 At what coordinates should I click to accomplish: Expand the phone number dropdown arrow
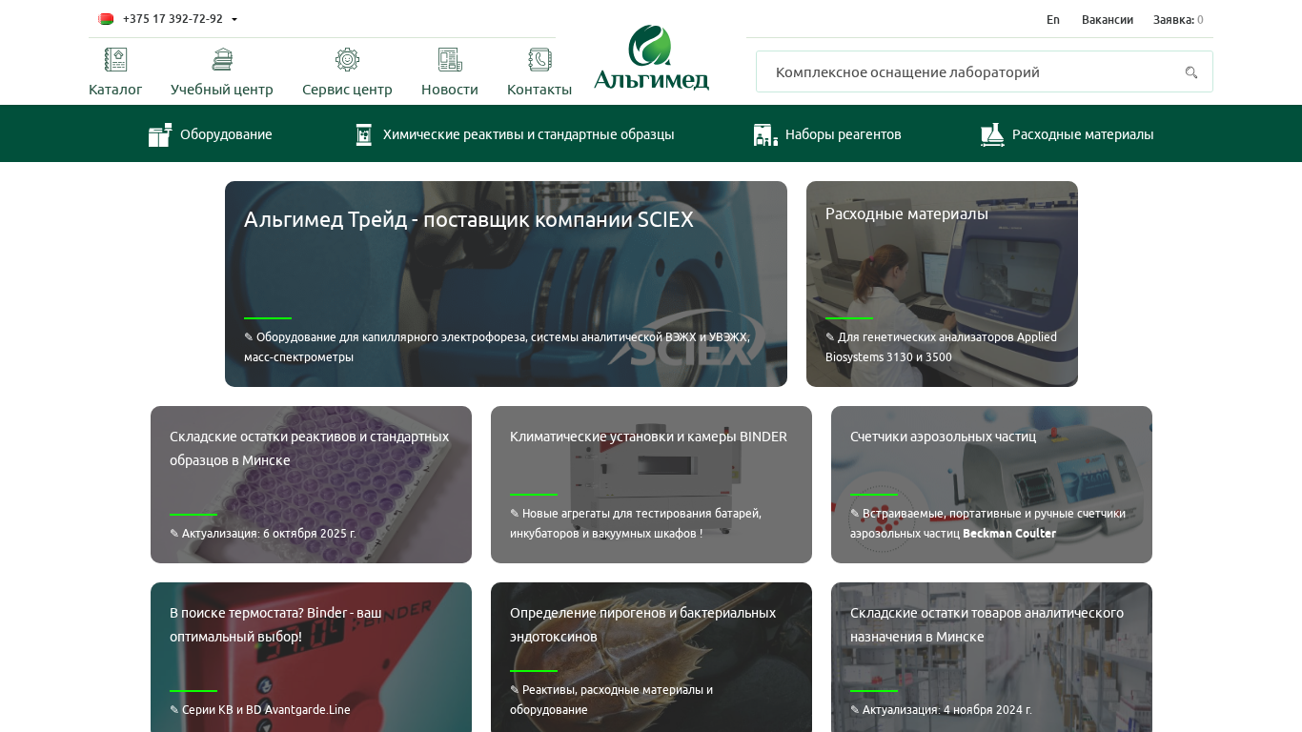point(234,20)
